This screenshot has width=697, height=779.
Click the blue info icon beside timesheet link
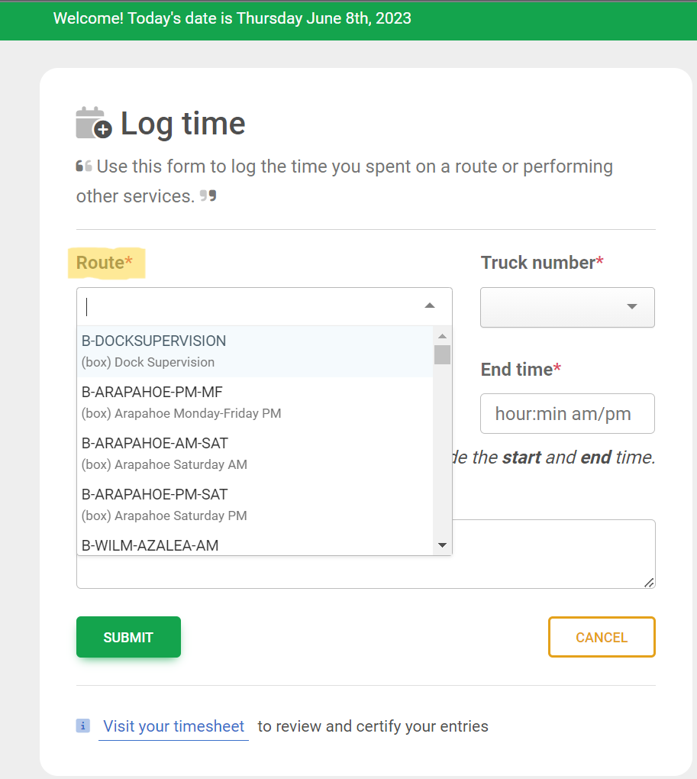(x=83, y=726)
